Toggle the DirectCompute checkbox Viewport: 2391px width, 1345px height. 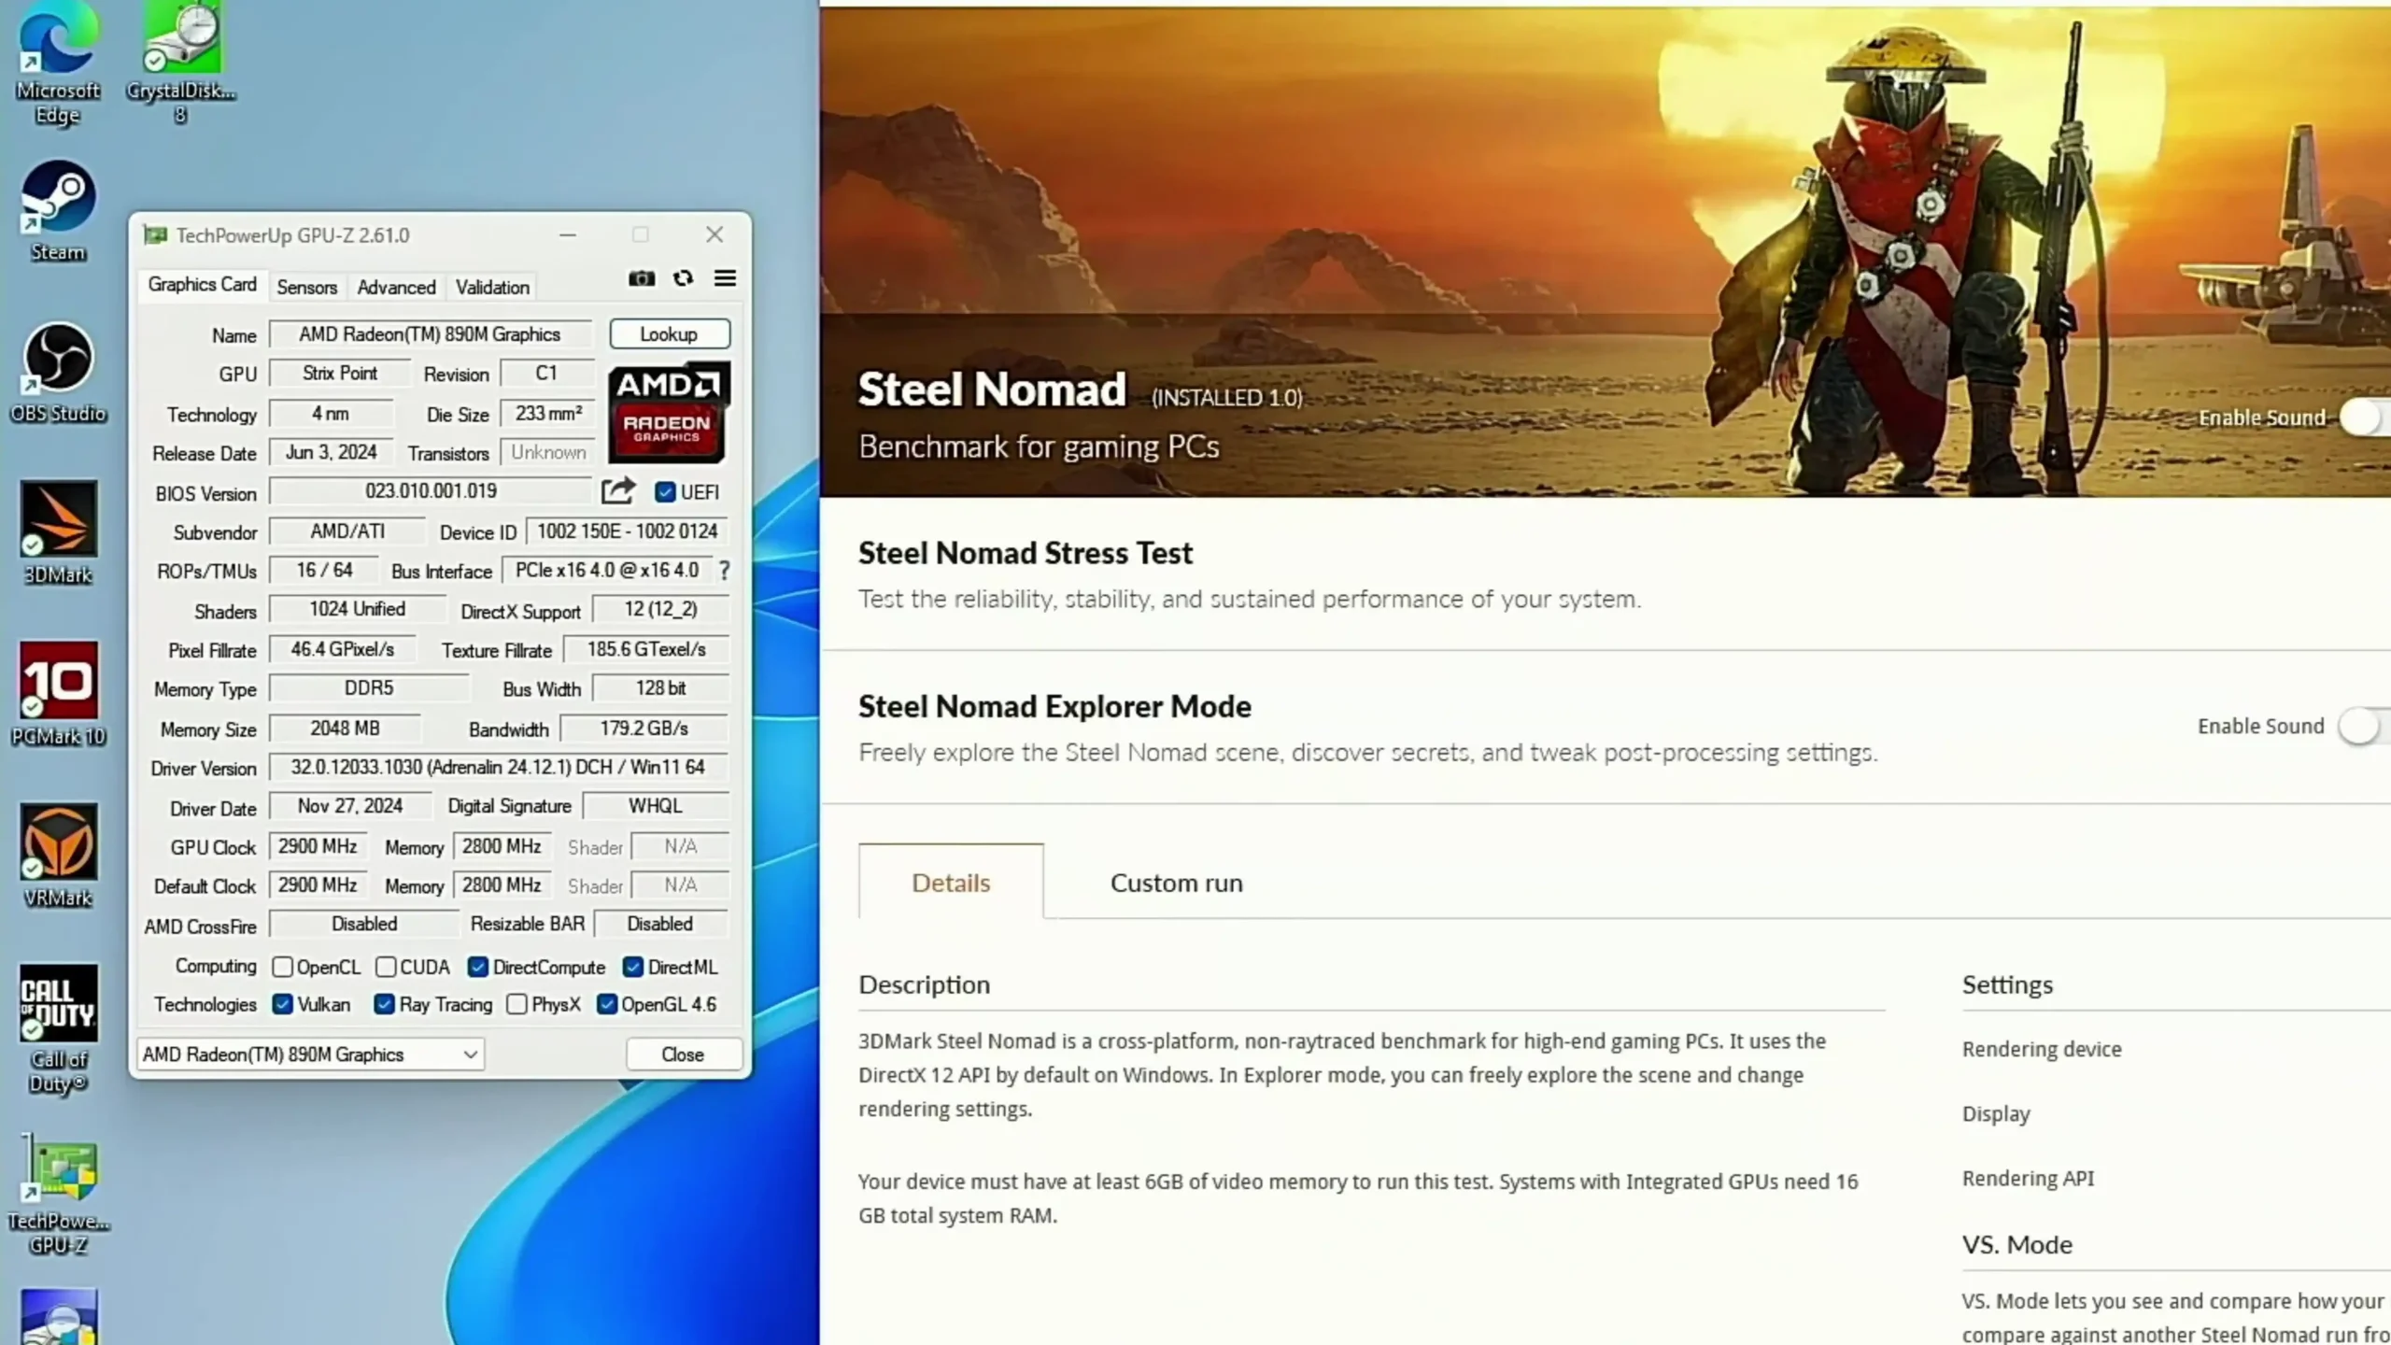pos(478,967)
